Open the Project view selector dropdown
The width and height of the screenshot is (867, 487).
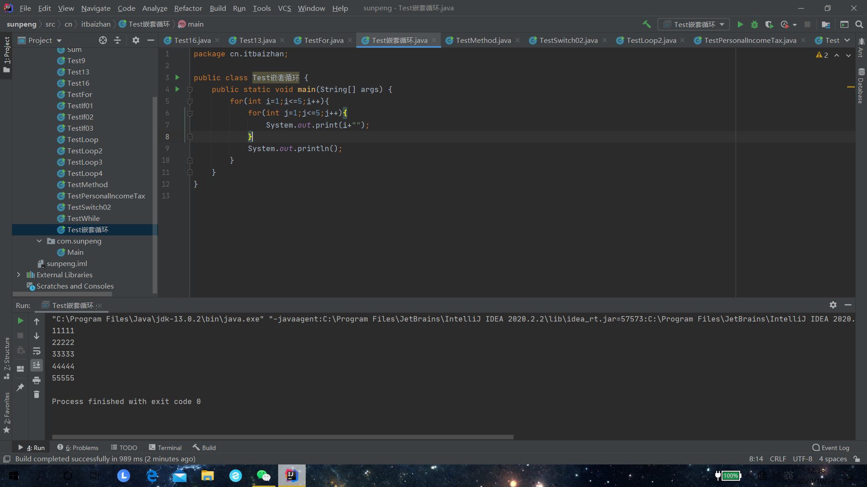coord(40,40)
